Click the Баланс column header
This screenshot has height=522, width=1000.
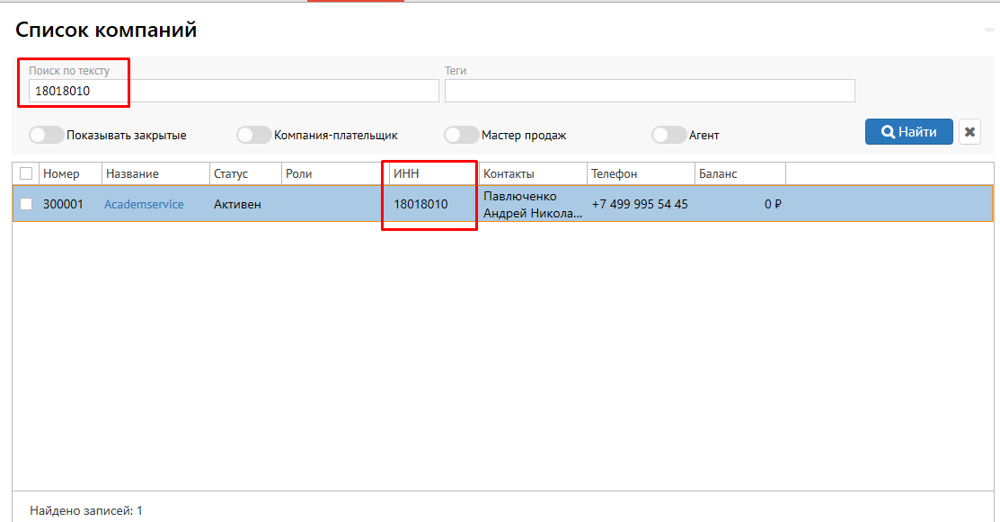(x=718, y=173)
